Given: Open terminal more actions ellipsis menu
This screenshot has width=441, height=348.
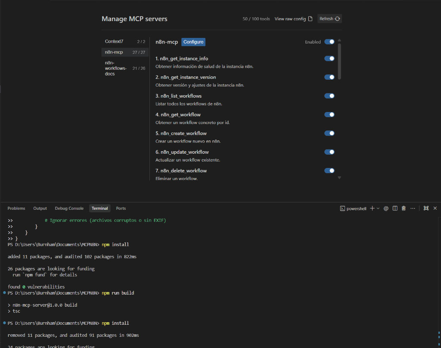Looking at the screenshot, I should (413, 208).
